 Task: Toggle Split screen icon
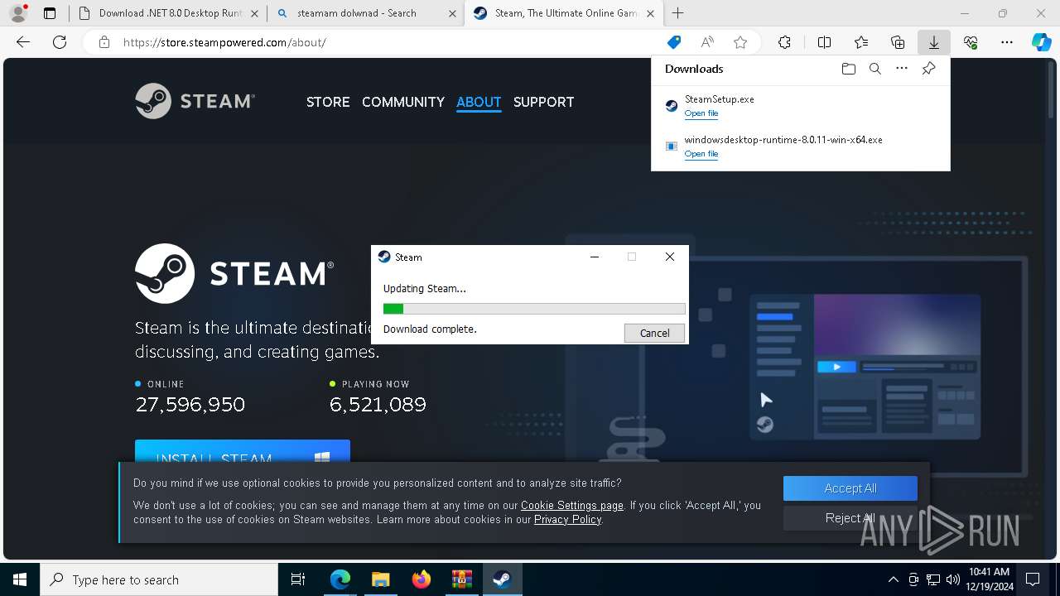[x=824, y=42]
